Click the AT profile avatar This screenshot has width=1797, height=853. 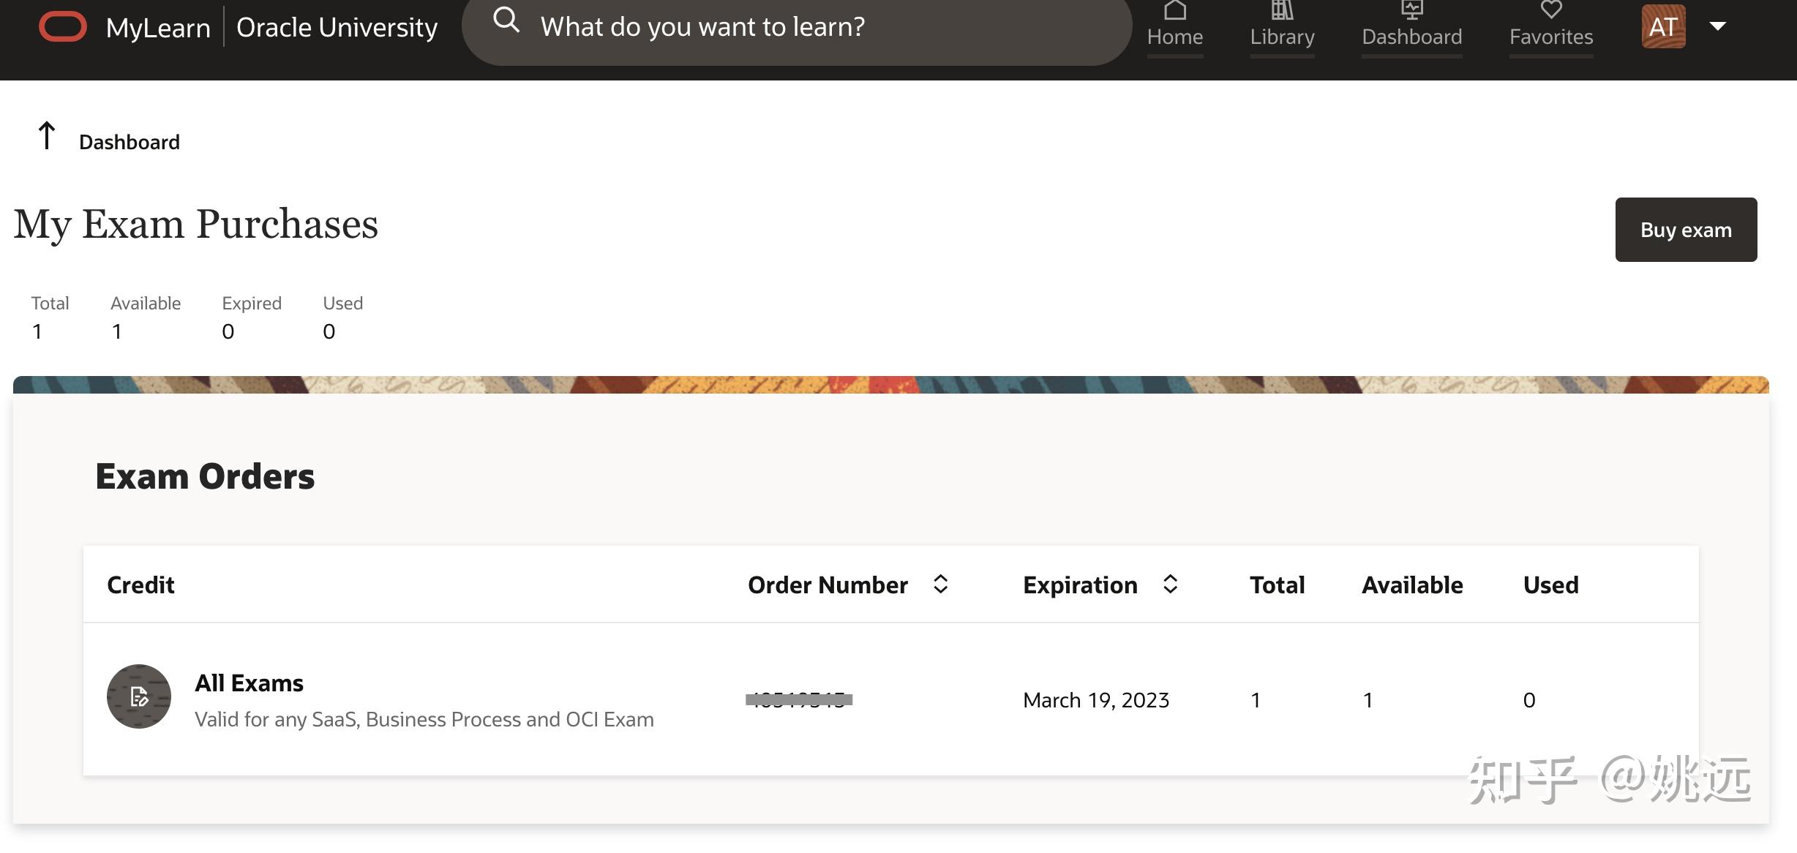1663,27
